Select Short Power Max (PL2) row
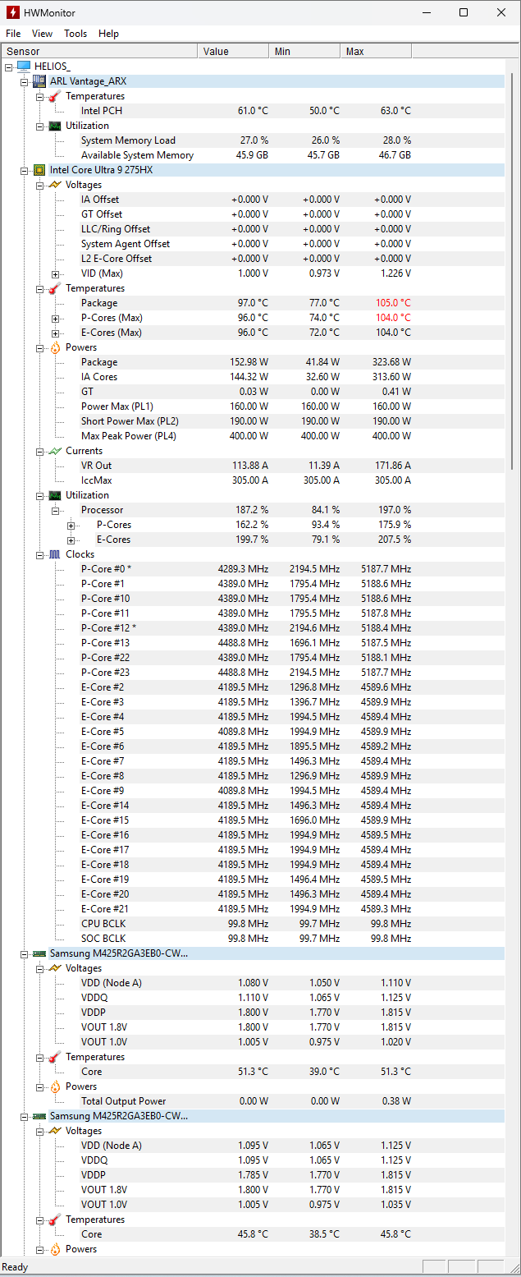Screen dimensions: 521x1277 (254, 421)
